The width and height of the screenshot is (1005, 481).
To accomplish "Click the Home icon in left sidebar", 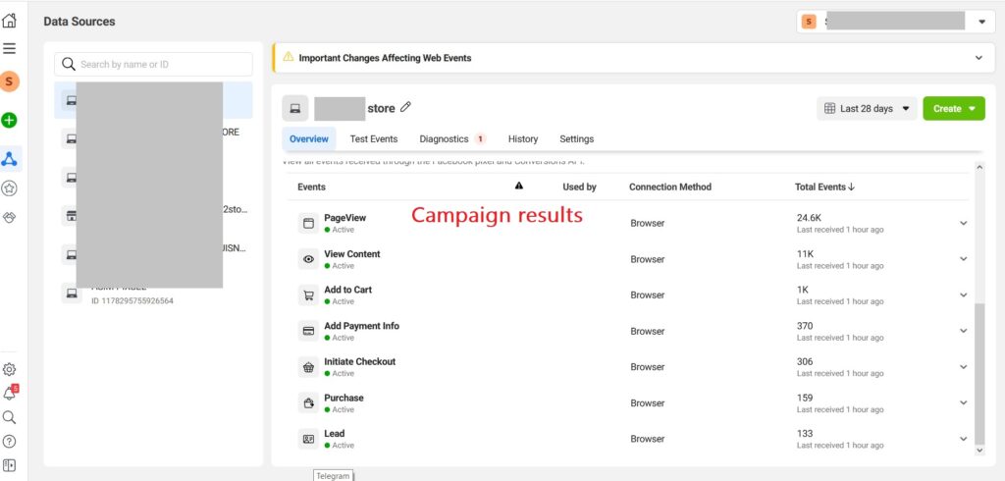I will coord(10,21).
